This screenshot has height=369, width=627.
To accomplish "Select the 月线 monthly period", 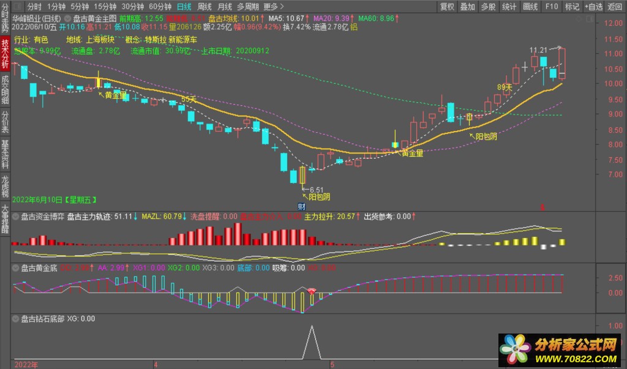I will point(224,6).
